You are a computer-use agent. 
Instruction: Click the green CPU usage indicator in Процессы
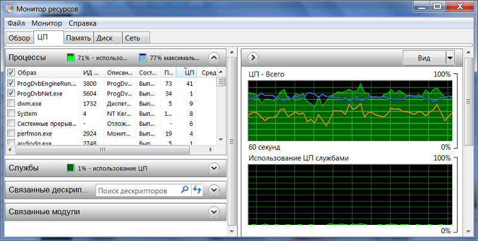71,58
